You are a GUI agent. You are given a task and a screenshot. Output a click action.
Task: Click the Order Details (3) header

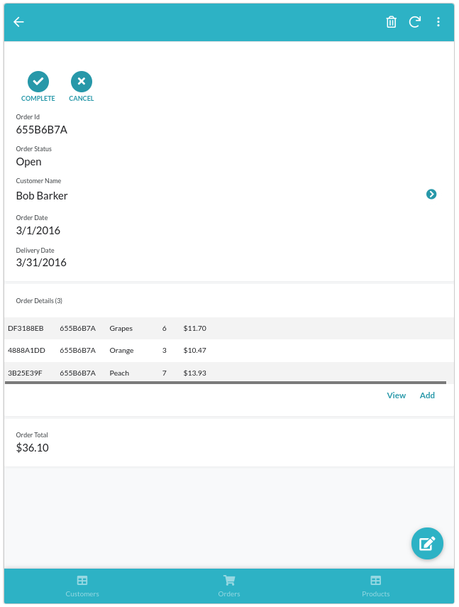coord(39,301)
